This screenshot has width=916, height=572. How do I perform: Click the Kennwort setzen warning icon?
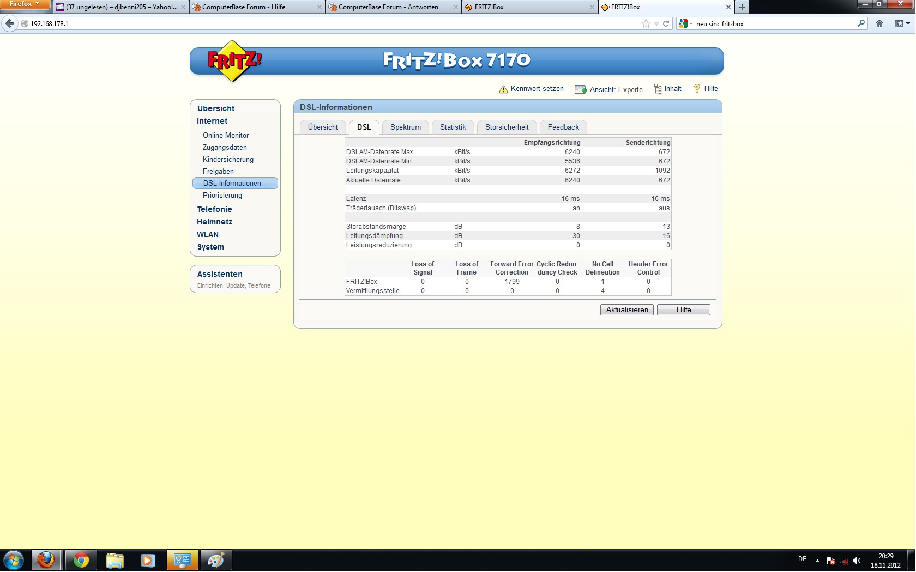click(503, 89)
